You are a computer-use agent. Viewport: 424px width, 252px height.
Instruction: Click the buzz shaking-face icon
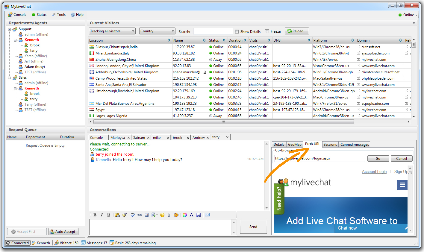176,215
